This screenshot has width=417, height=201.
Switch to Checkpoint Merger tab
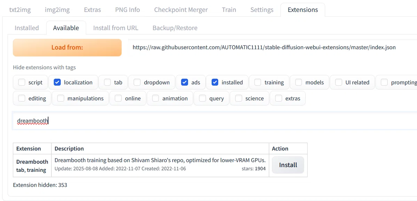tap(181, 10)
